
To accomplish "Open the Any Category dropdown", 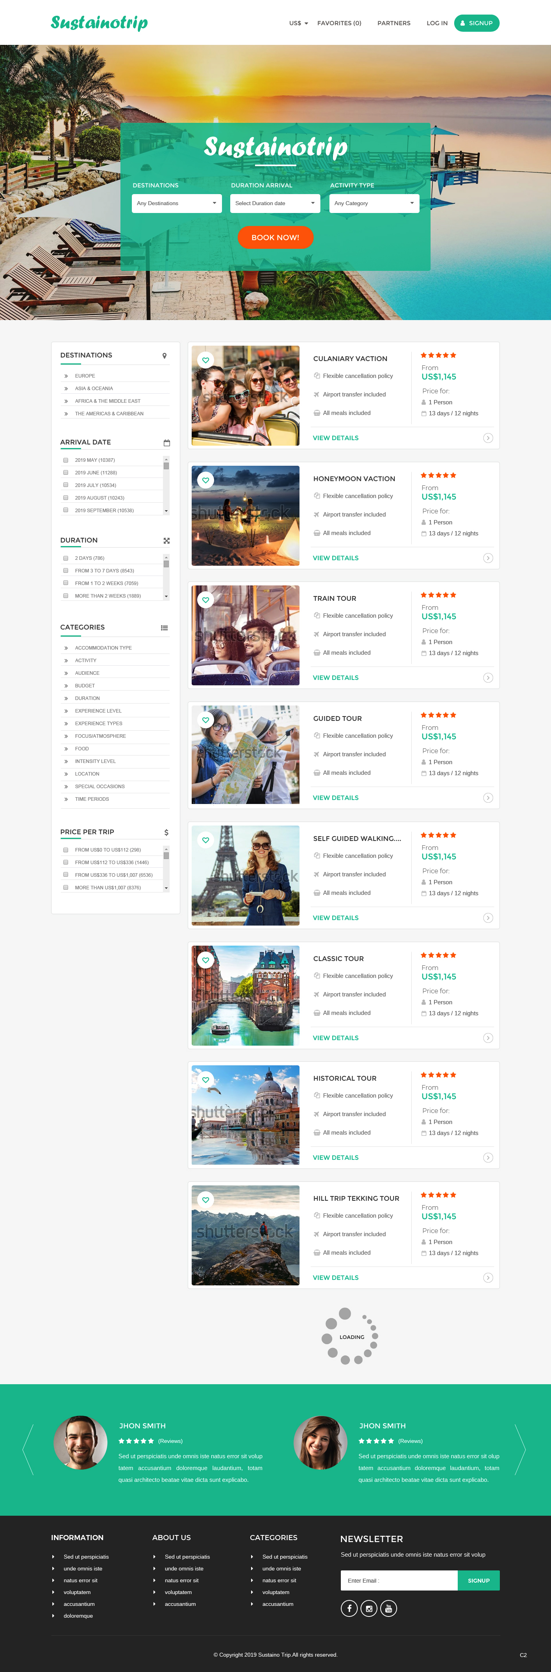I will pyautogui.click(x=374, y=203).
